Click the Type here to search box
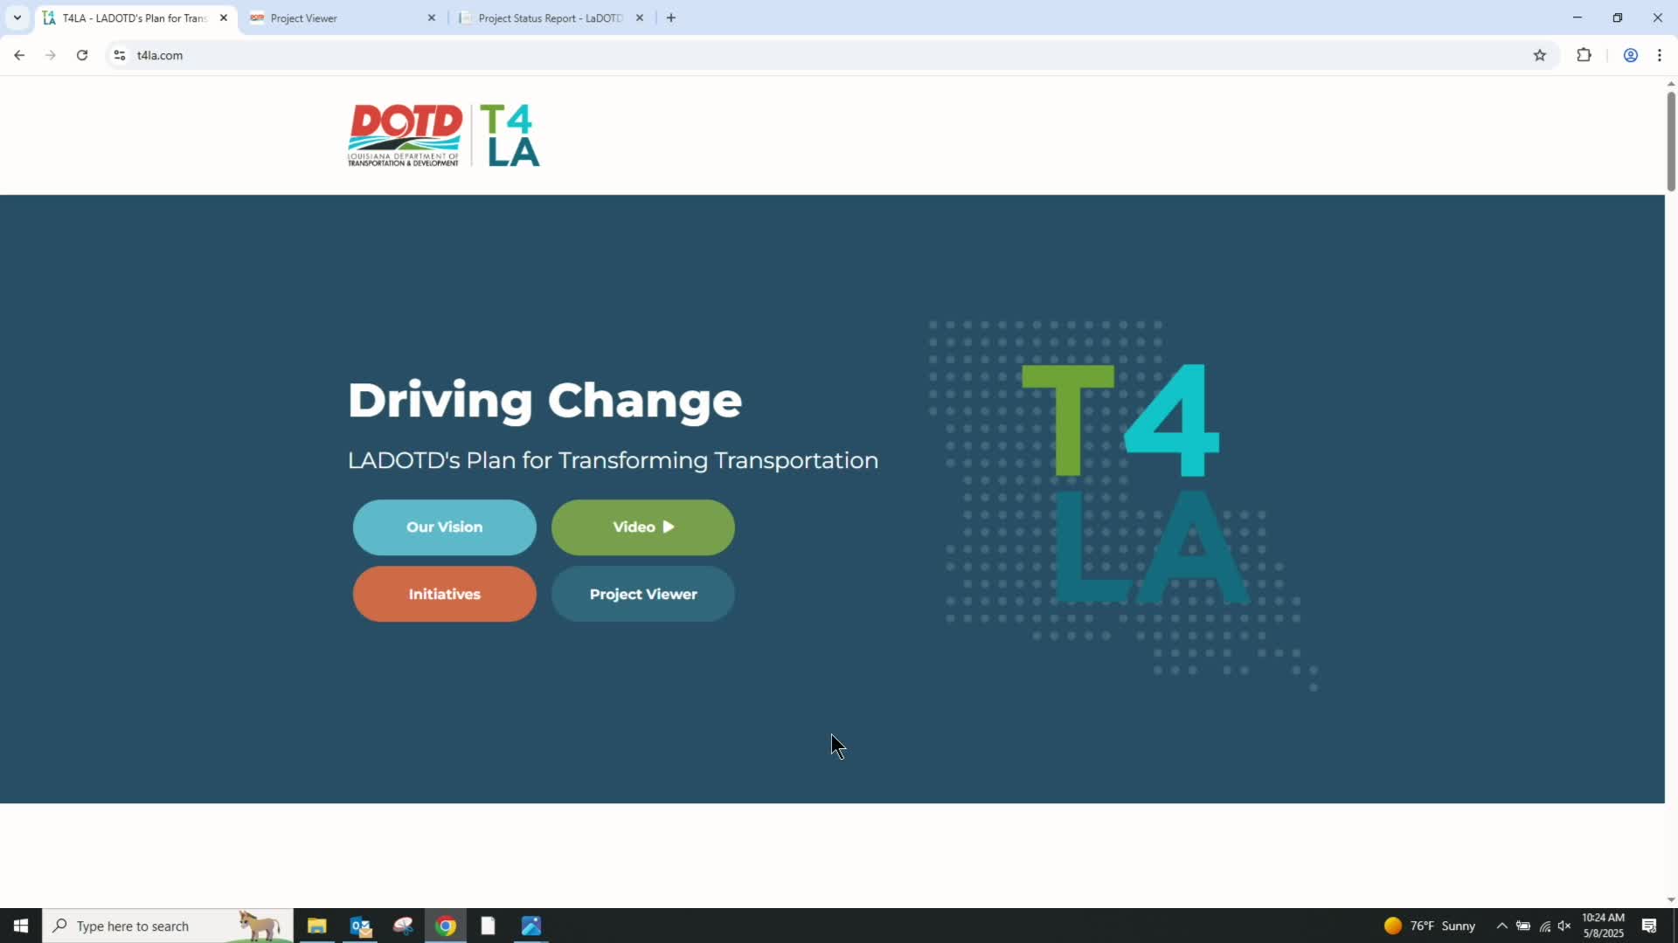The width and height of the screenshot is (1678, 943). pos(168,926)
